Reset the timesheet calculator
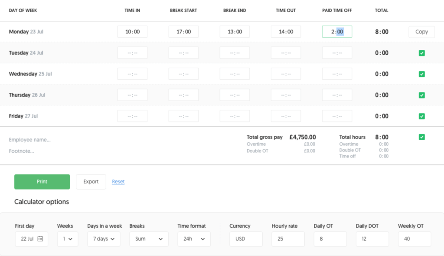 118,182
